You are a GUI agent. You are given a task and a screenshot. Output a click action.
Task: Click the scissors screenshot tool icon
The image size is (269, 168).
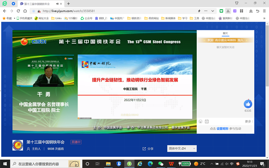[x=228, y=11]
